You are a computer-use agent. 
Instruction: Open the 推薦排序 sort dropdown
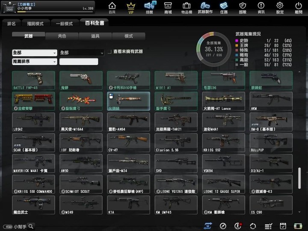coord(34,62)
